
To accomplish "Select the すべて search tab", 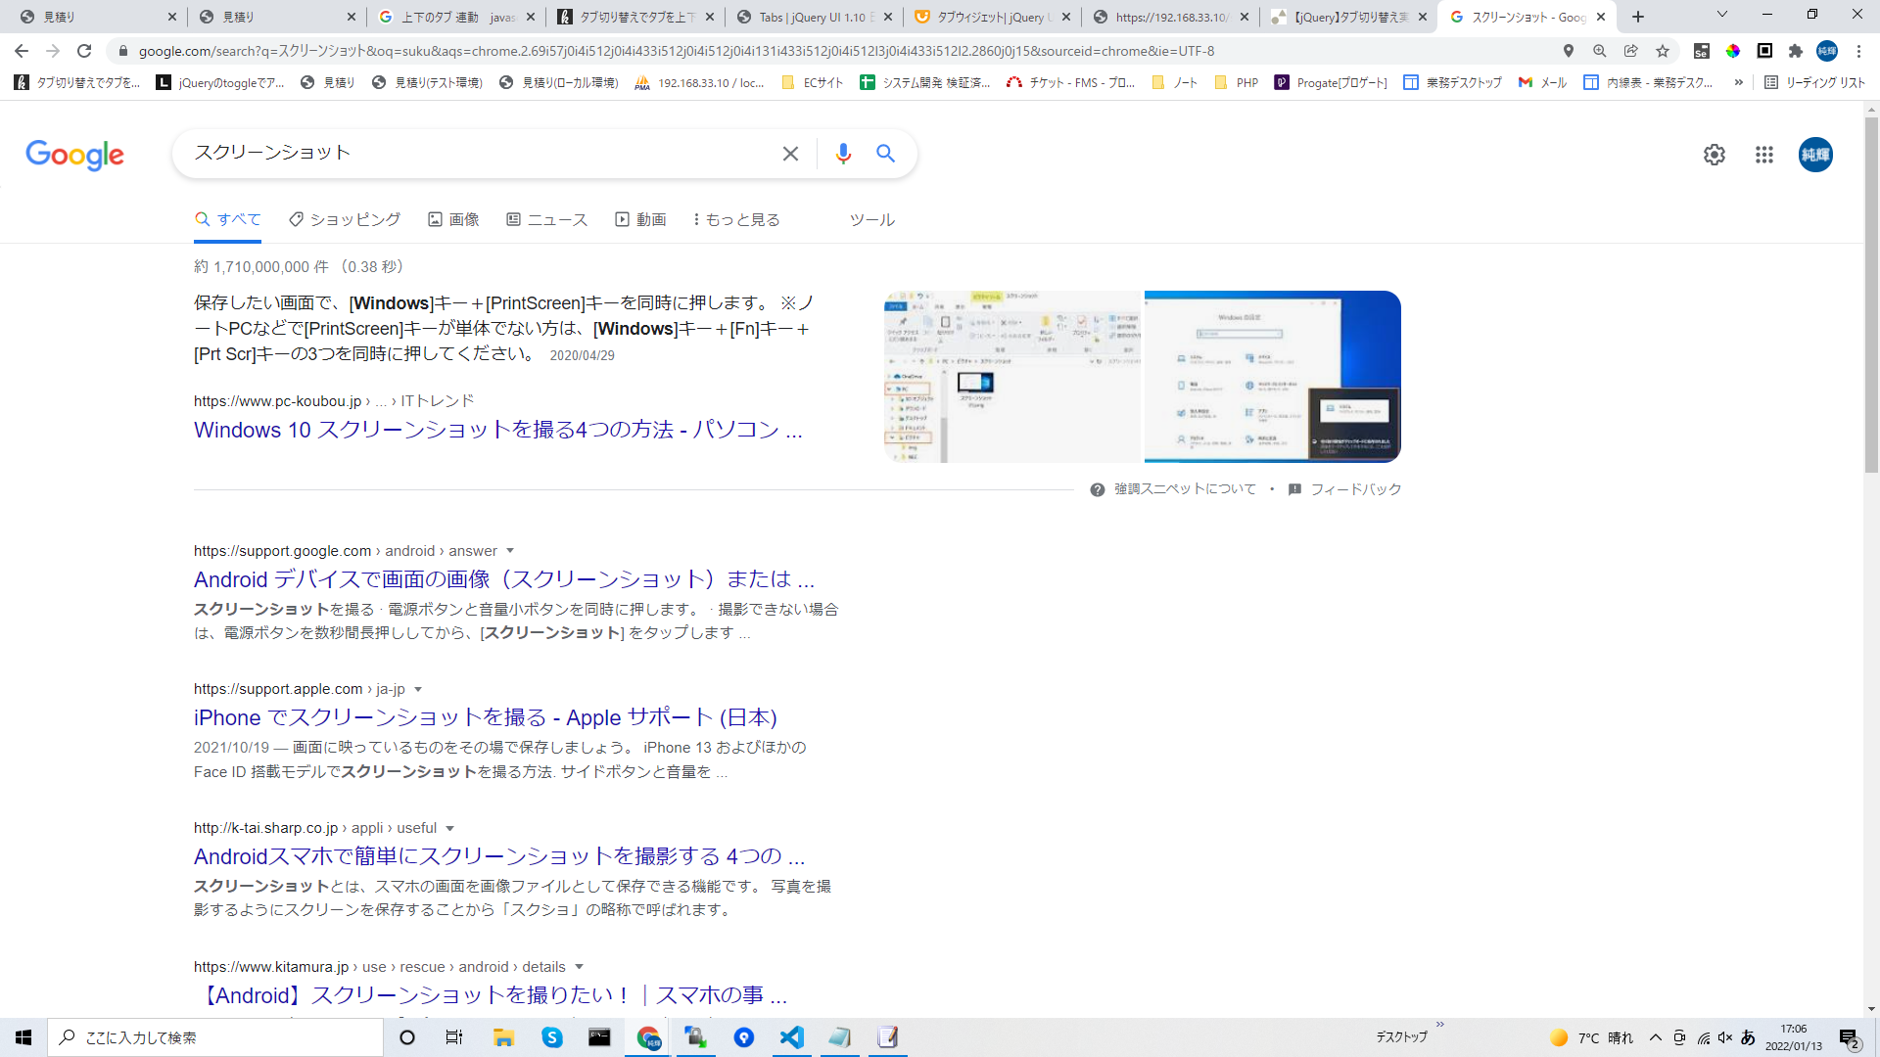I will [x=228, y=219].
